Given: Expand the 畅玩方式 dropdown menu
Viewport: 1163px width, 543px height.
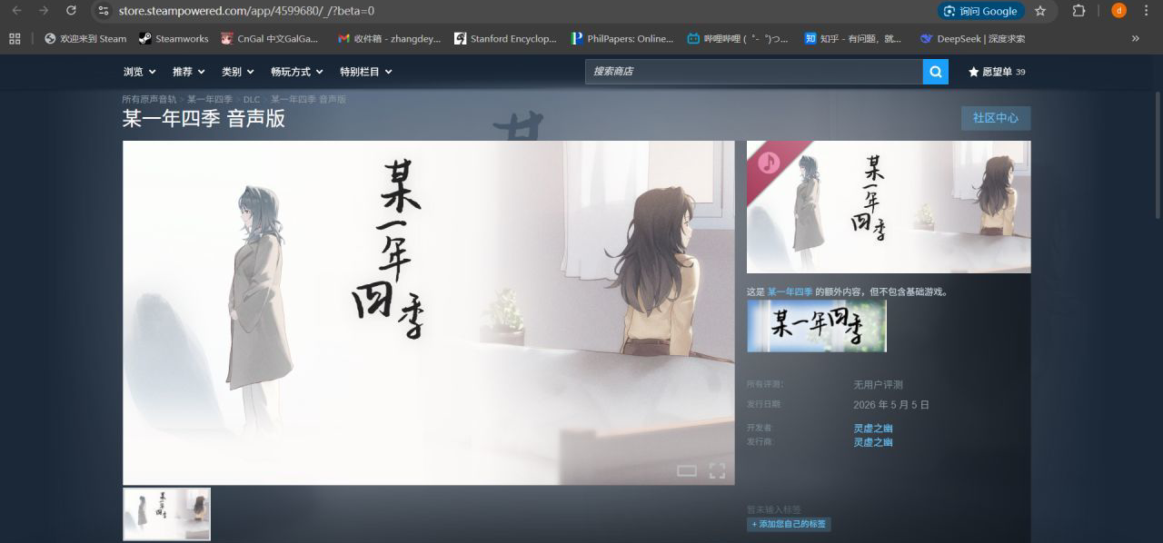Looking at the screenshot, I should coord(297,72).
